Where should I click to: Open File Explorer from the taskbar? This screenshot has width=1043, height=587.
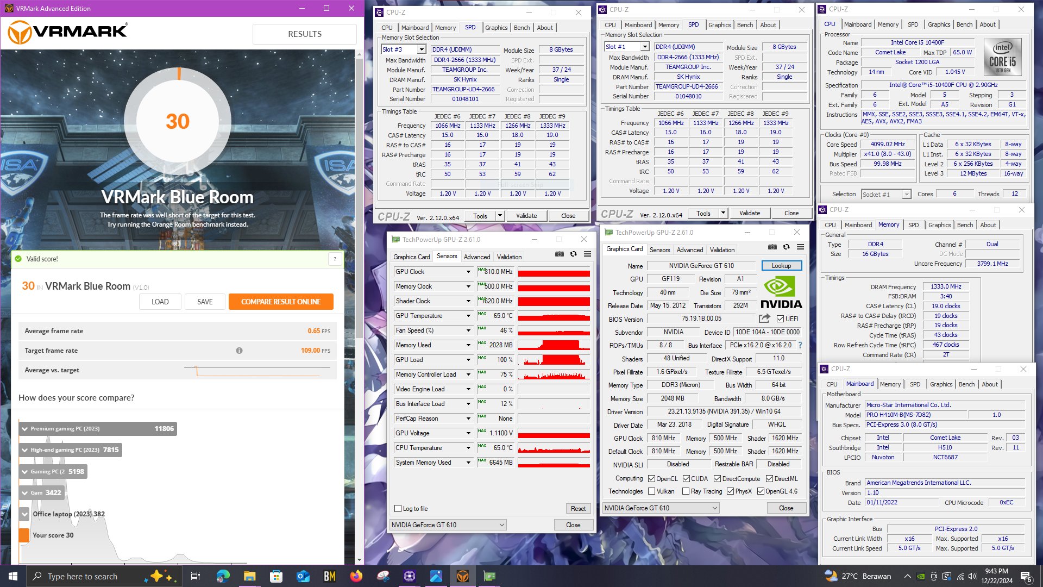pos(249,576)
